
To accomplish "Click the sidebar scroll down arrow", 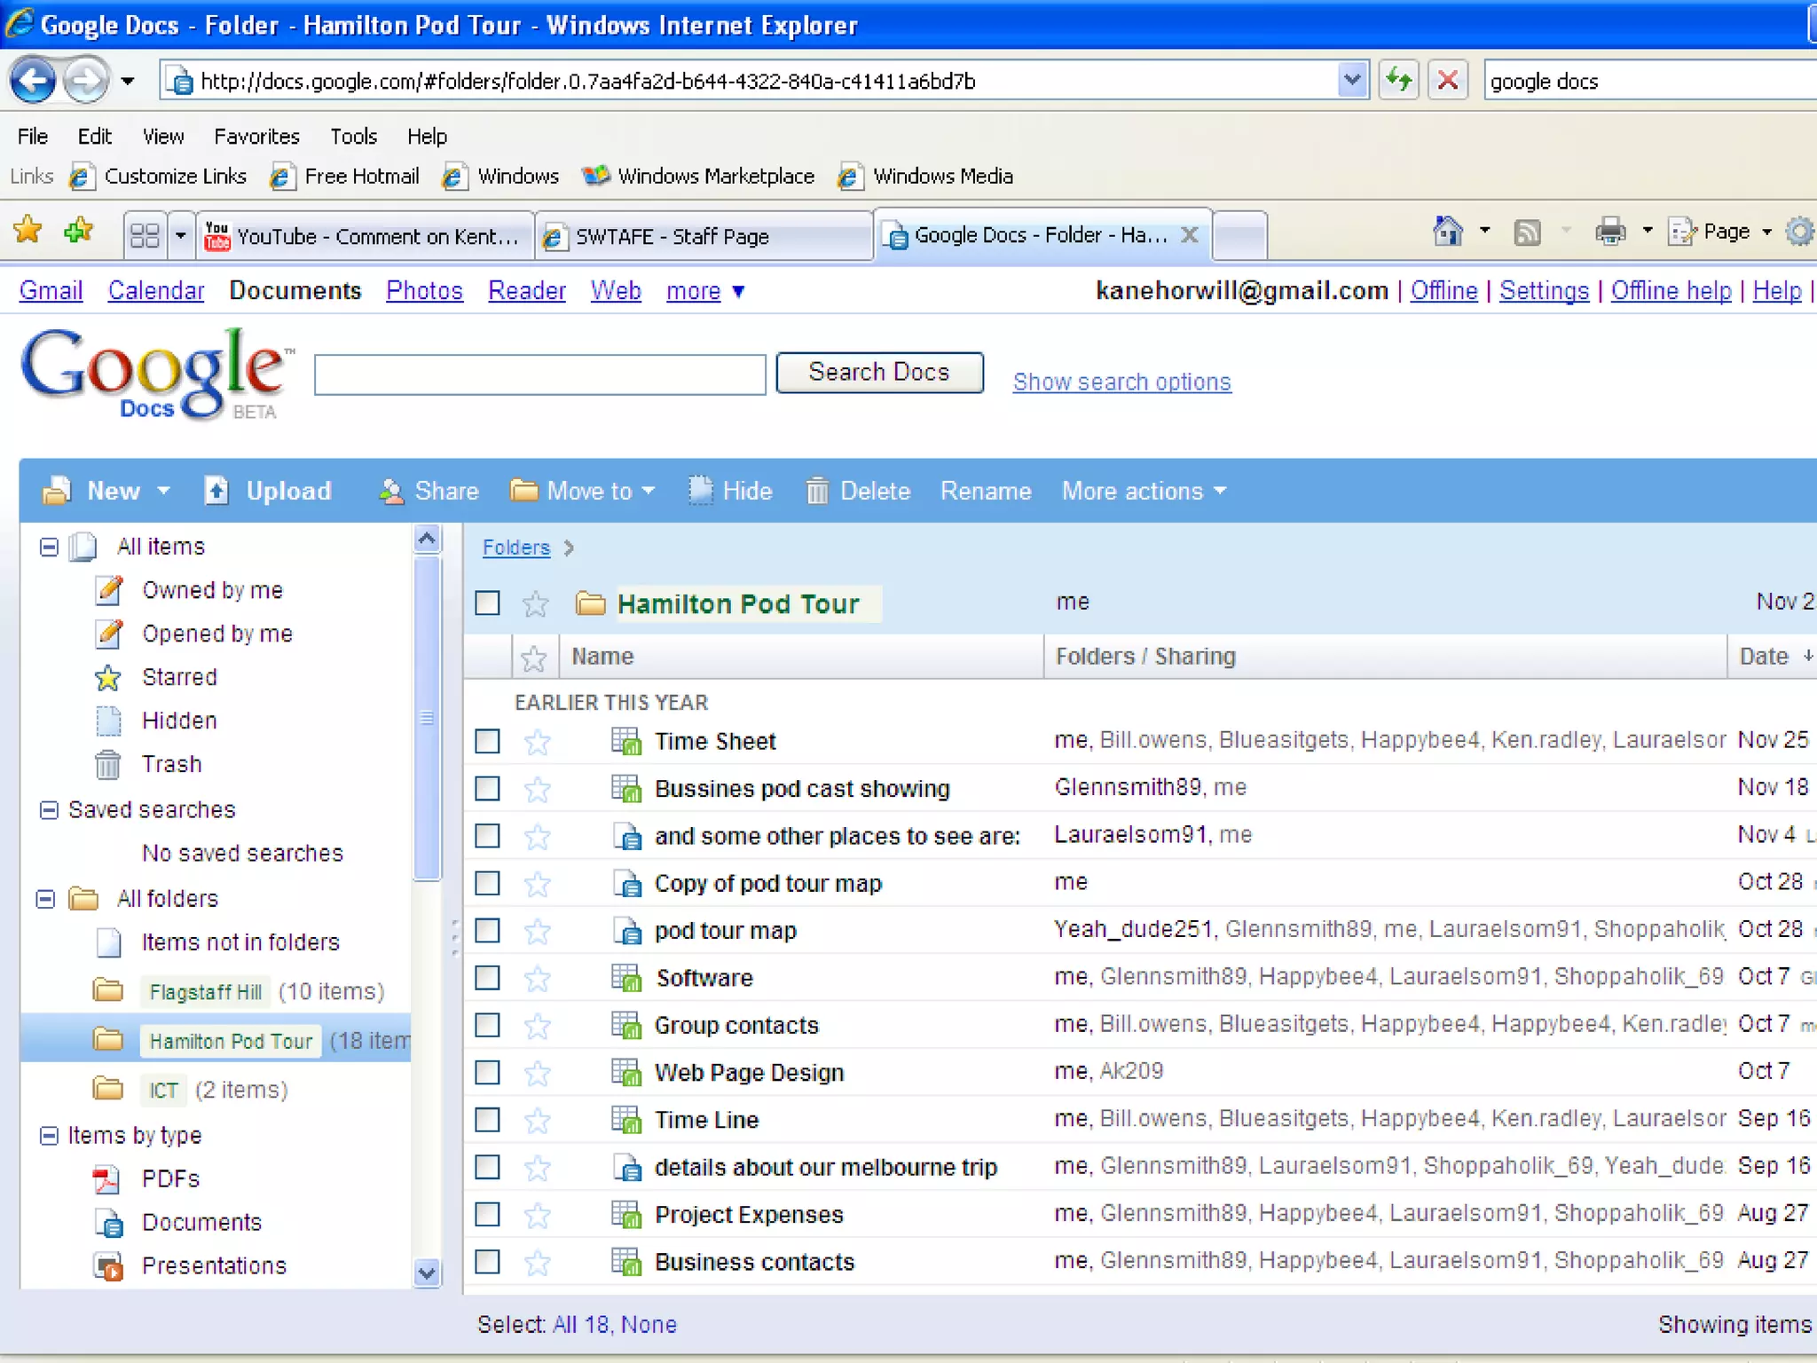I will click(x=427, y=1273).
